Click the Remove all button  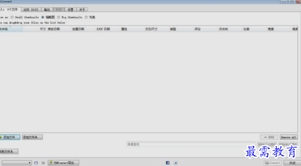pyautogui.click(x=289, y=137)
